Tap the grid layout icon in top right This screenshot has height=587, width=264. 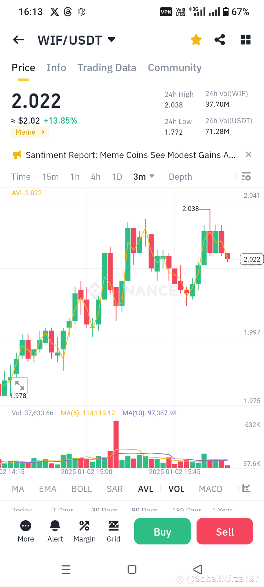pyautogui.click(x=245, y=40)
